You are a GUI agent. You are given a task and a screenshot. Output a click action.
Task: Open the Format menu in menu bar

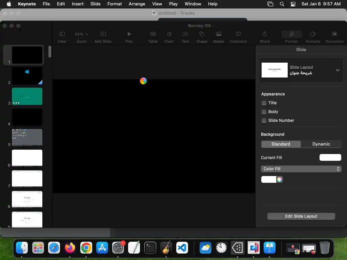(x=115, y=4)
